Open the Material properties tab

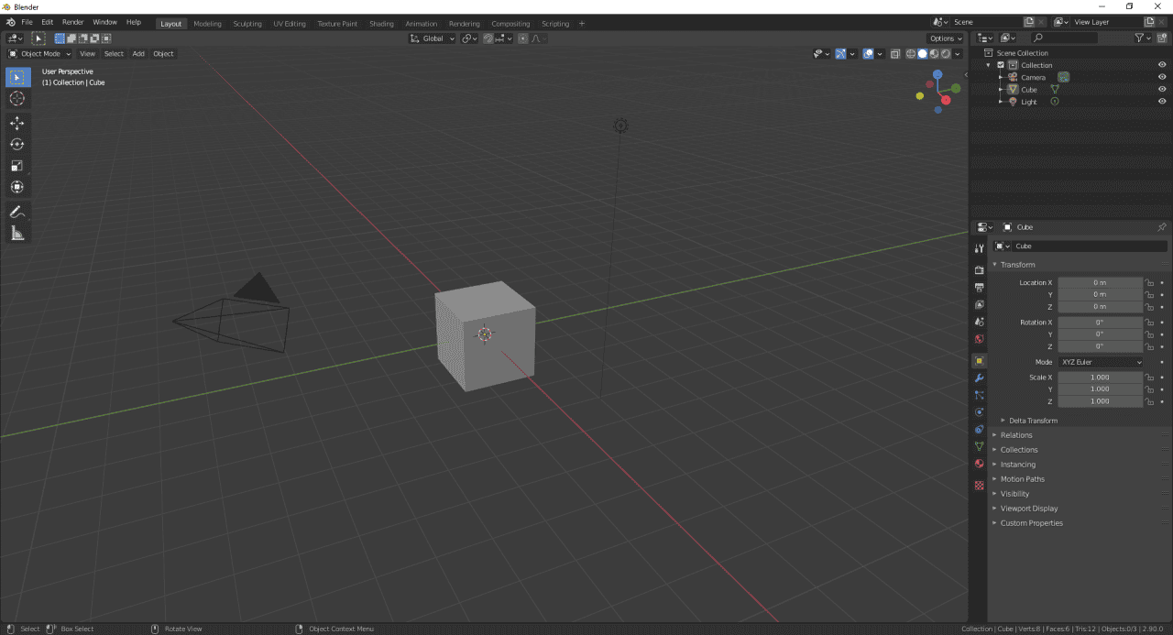pyautogui.click(x=979, y=463)
